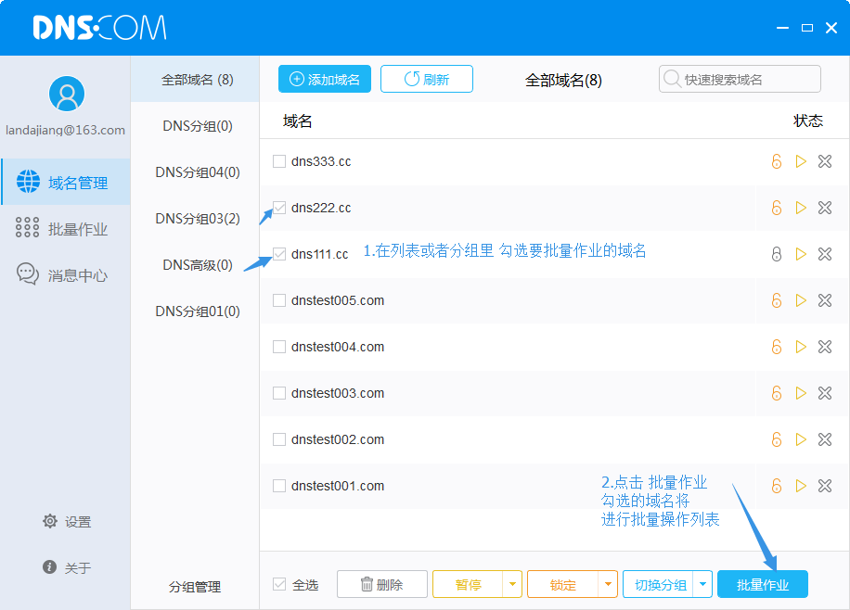Open the titlebar dropdown menu arrow
Image resolution: width=850 pixels, height=610 pixels.
pyautogui.click(x=783, y=29)
